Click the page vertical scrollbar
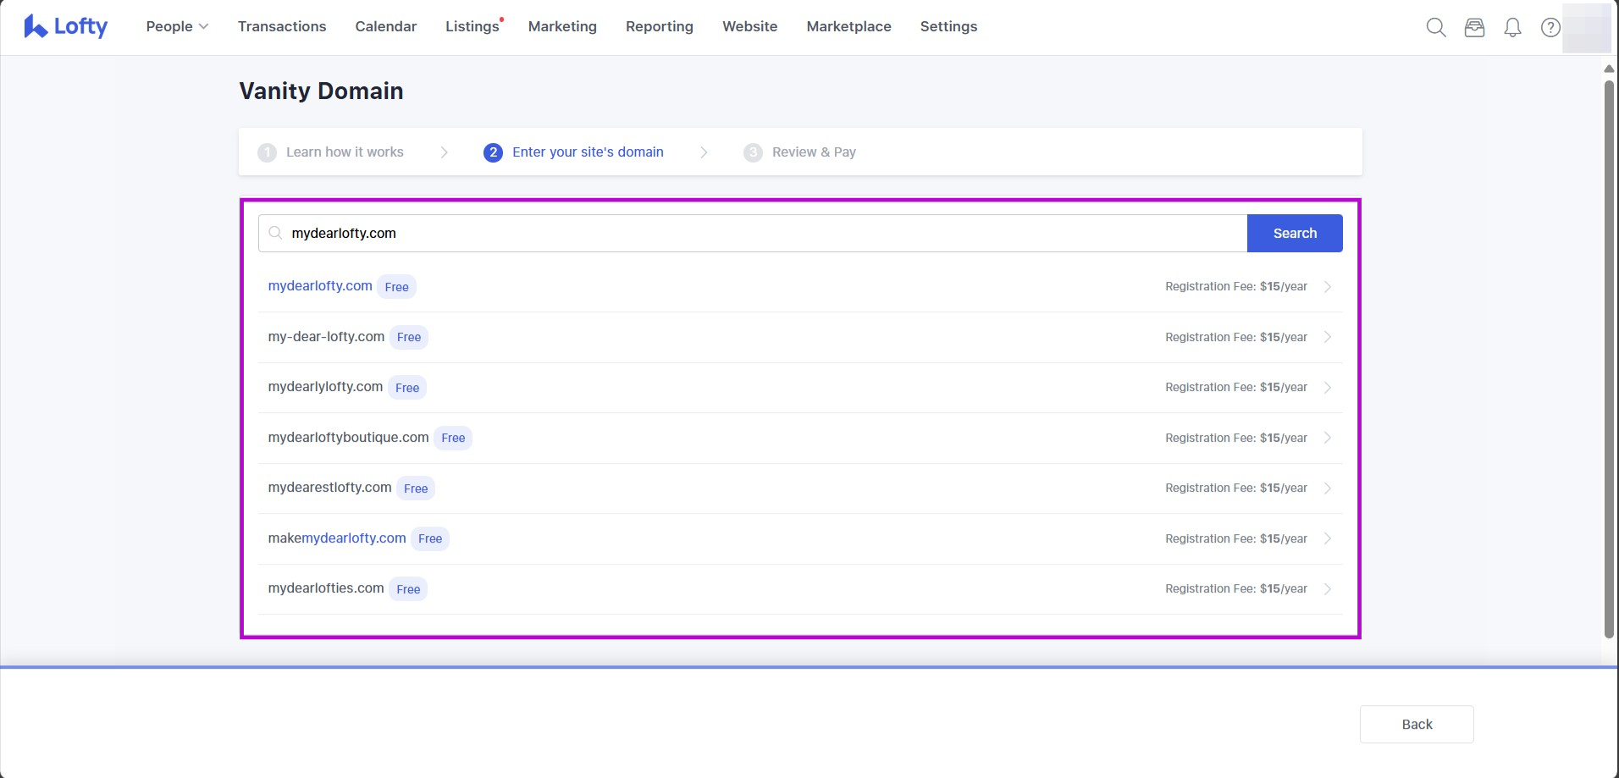Screen dimensions: 1619x778 [x=1609, y=356]
